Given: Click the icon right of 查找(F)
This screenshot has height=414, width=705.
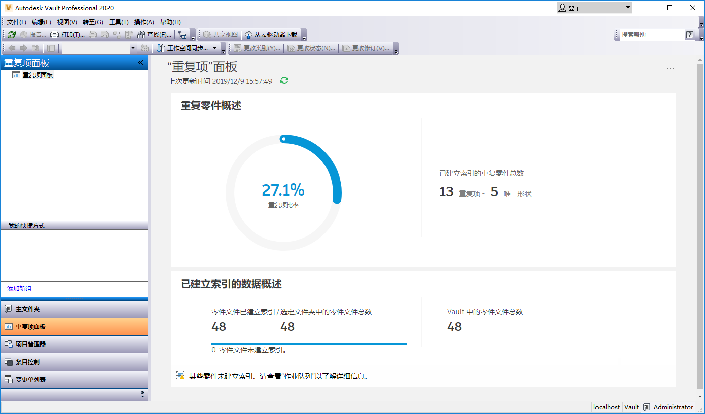Looking at the screenshot, I should pos(182,35).
